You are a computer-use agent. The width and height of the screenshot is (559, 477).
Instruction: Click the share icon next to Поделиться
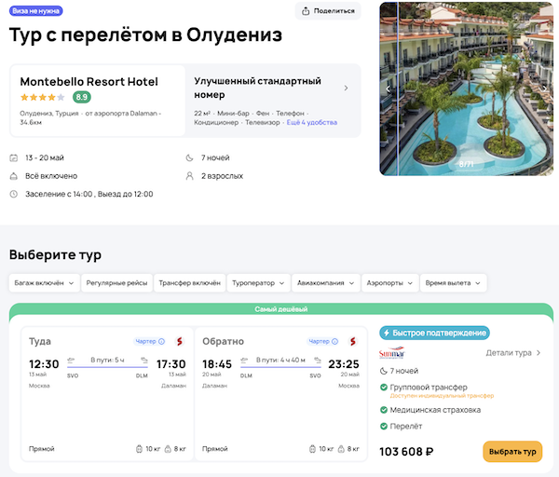point(307,11)
